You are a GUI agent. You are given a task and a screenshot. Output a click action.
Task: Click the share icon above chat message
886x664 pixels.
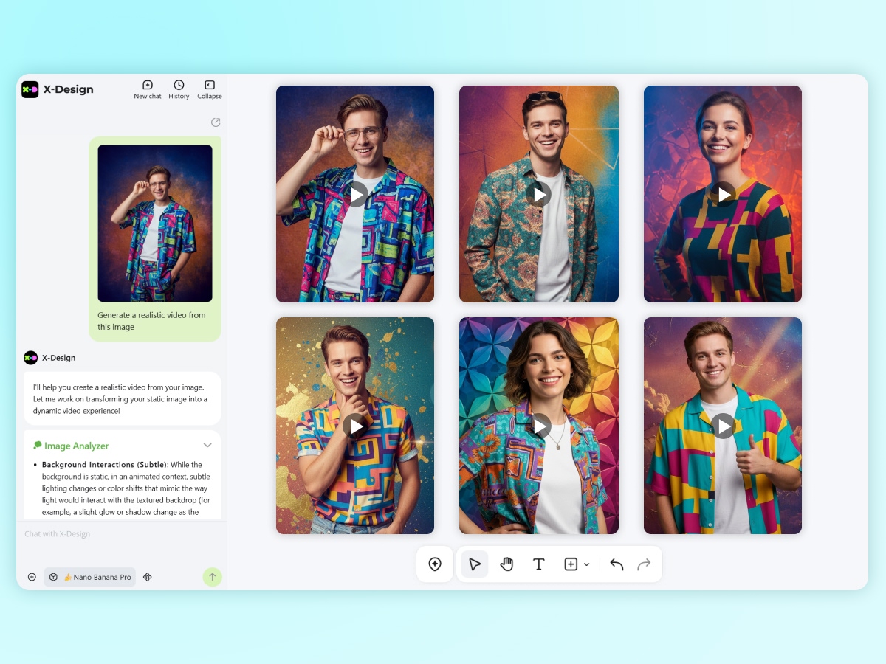point(216,122)
